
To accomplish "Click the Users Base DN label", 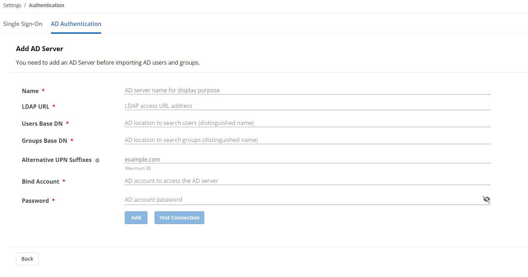I will click(x=42, y=124).
